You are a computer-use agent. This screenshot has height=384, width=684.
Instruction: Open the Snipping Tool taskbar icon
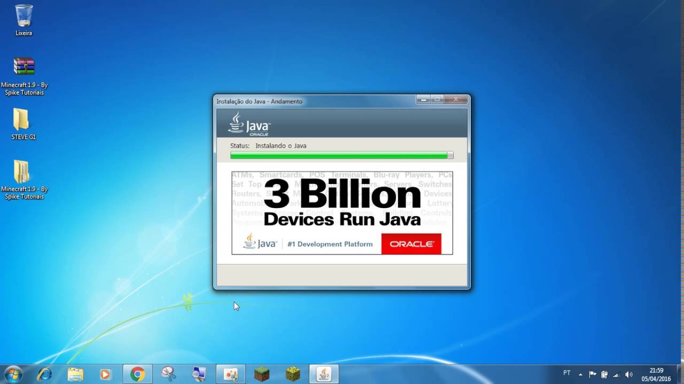tap(169, 374)
